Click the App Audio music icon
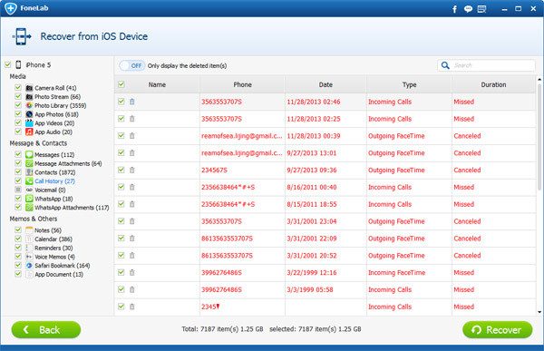The image size is (544, 351). coord(29,132)
